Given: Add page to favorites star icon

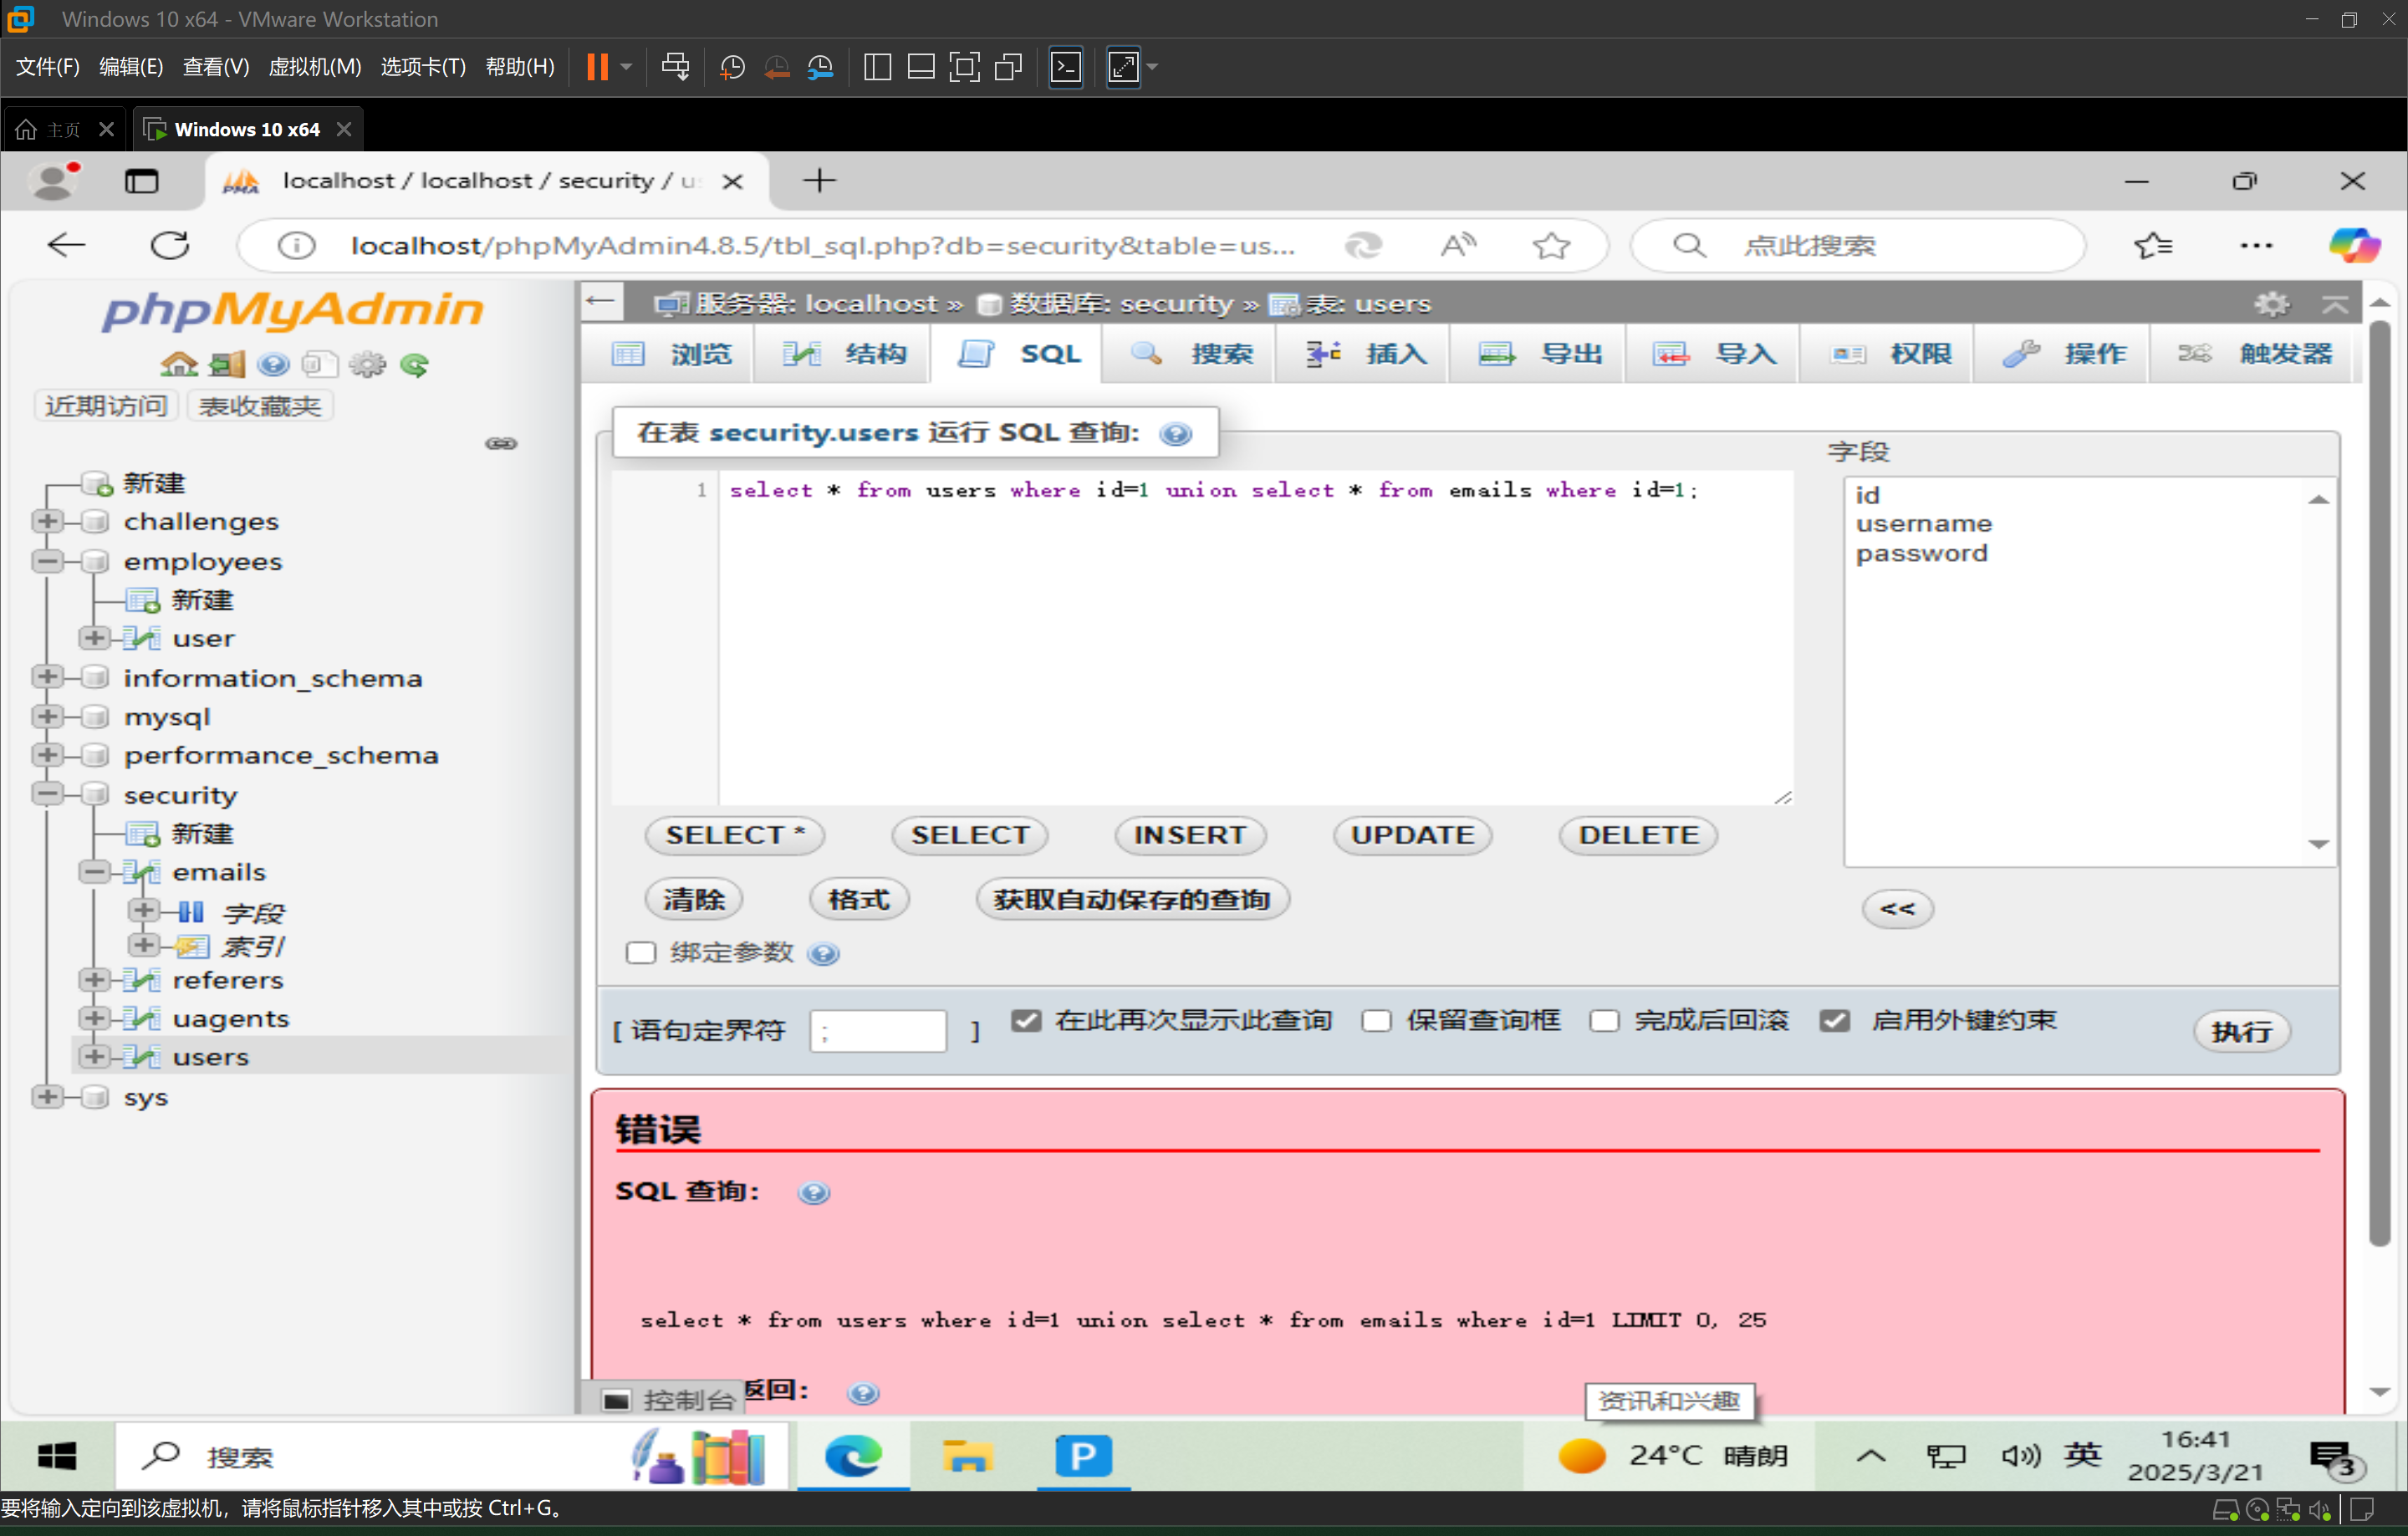Looking at the screenshot, I should click(x=1551, y=246).
